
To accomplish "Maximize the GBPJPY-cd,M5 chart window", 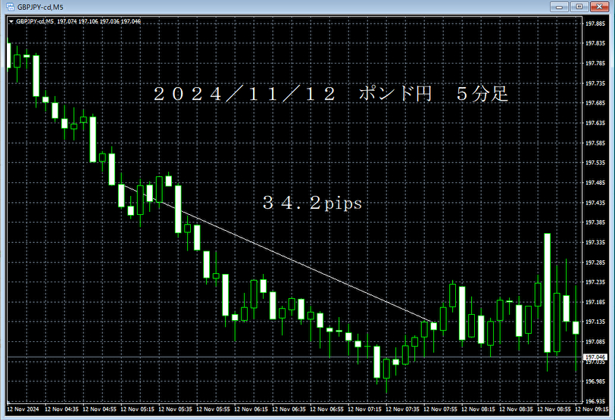I will (x=579, y=7).
